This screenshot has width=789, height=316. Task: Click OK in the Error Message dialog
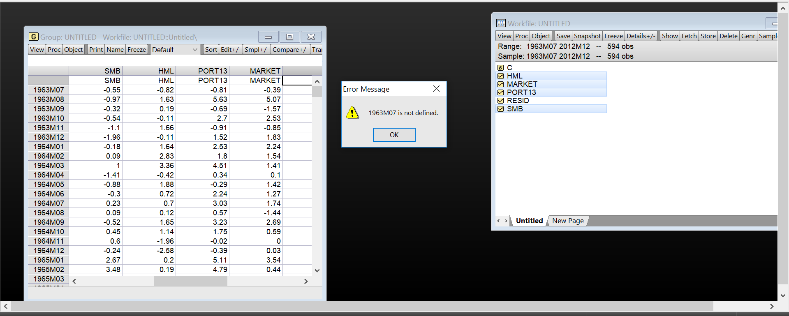[394, 135]
